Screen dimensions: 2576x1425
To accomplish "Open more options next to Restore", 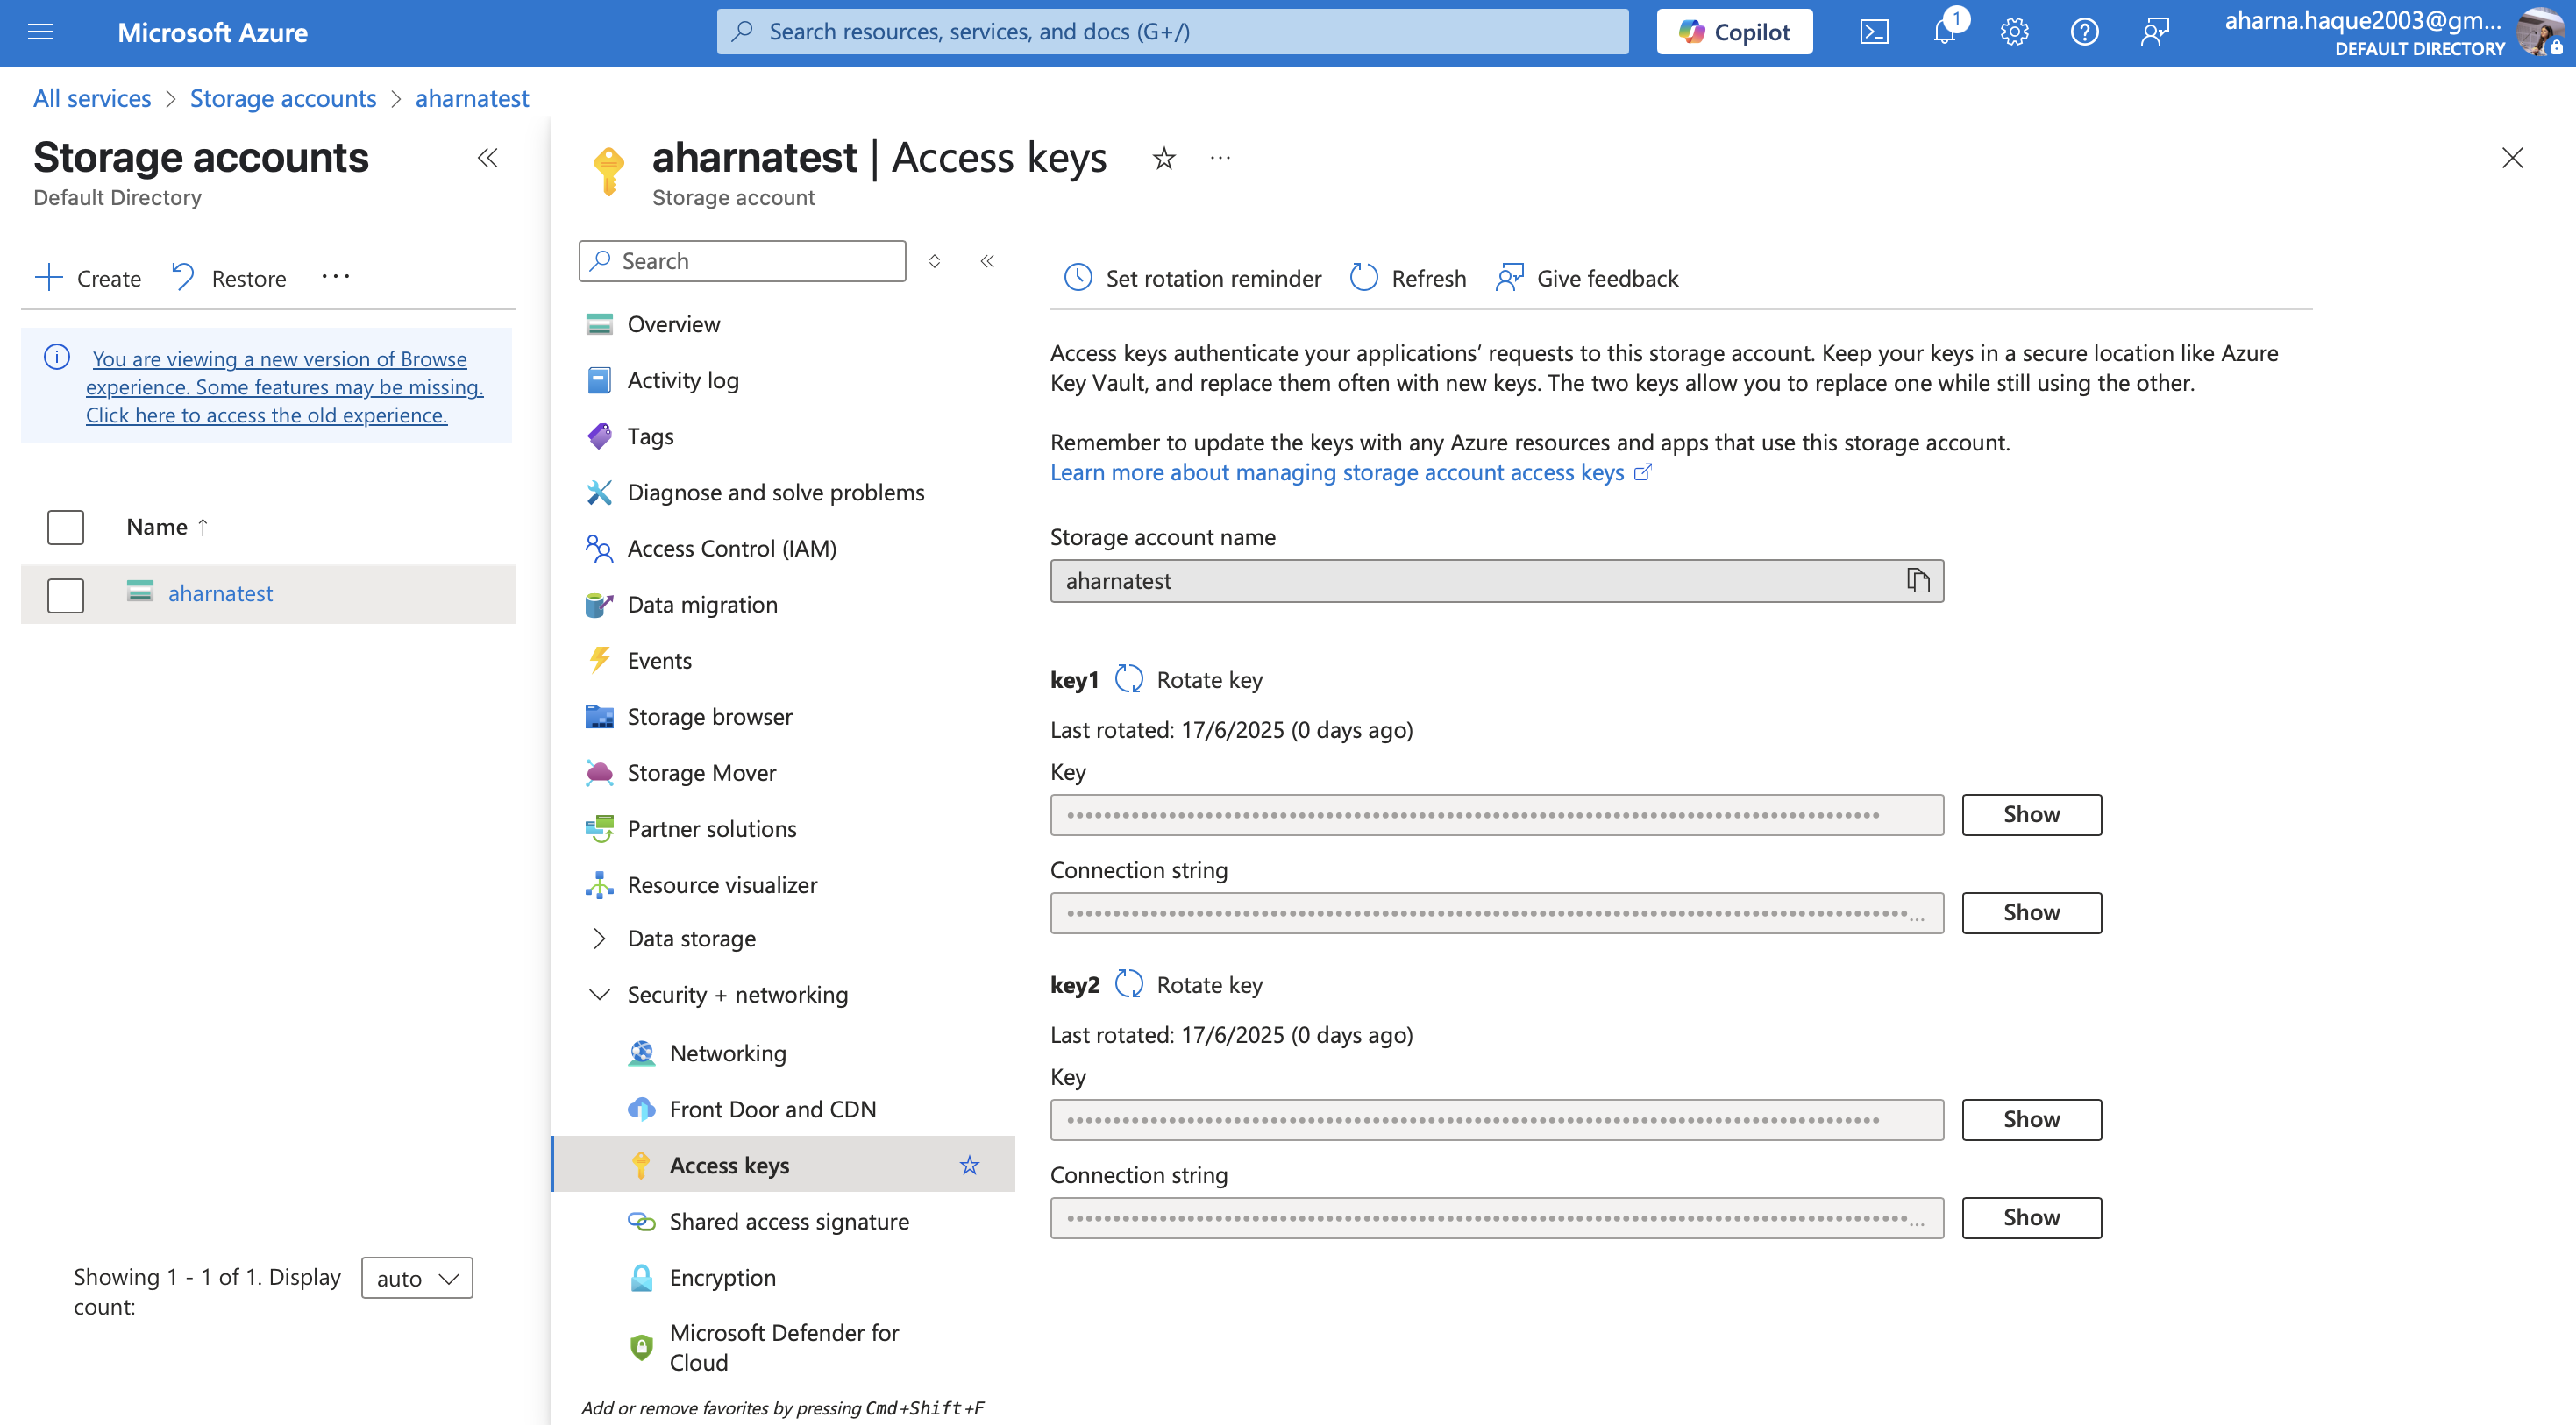I will [336, 277].
